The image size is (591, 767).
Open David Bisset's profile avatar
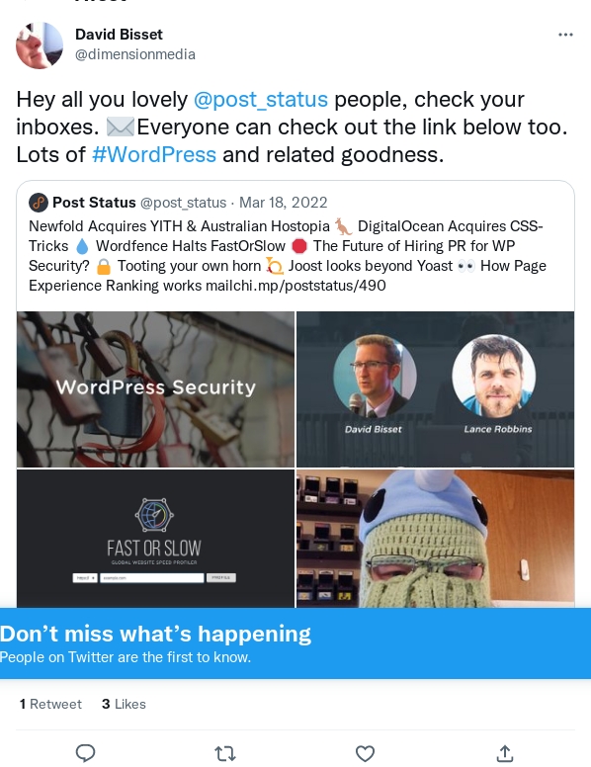[40, 45]
